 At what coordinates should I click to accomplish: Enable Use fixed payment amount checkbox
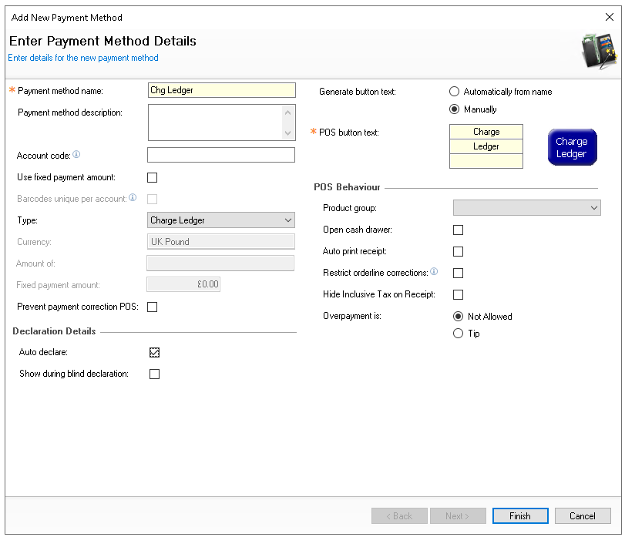[153, 177]
